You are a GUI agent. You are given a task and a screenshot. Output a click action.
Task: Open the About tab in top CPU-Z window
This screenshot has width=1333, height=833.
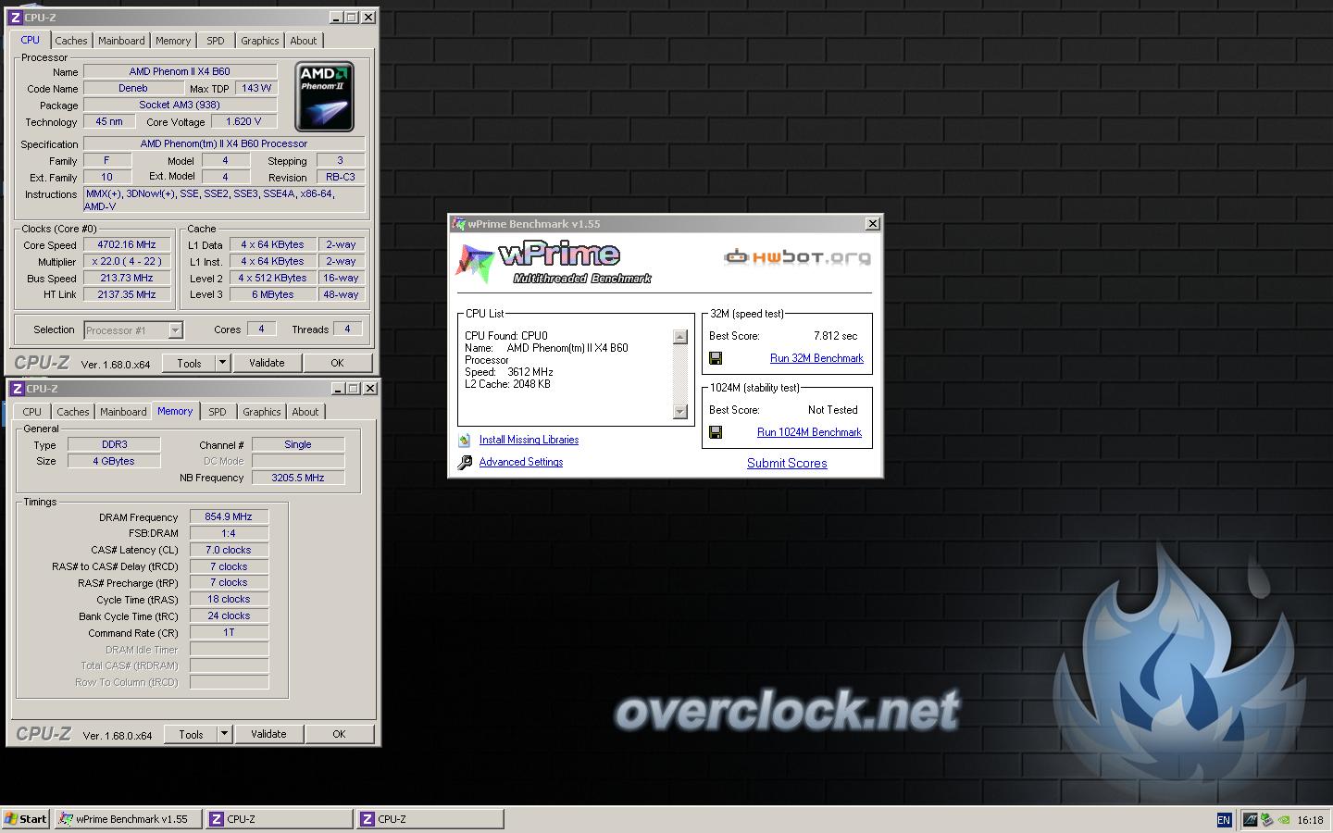304,41
